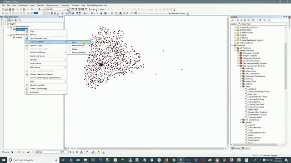Click the Windows Start button
The width and height of the screenshot is (291, 163).
coord(4,160)
